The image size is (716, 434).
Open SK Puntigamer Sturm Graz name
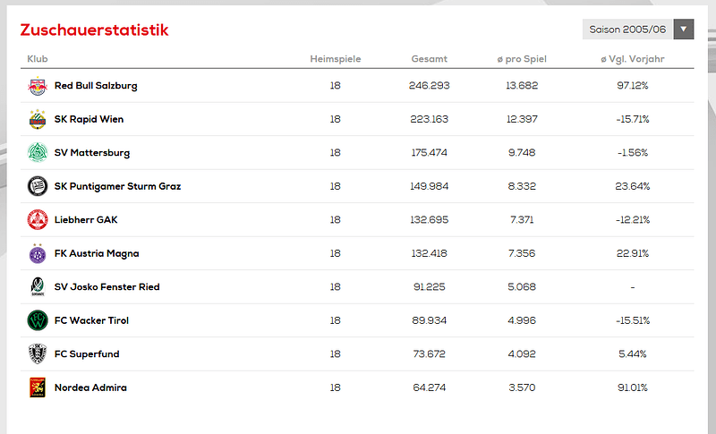[118, 186]
